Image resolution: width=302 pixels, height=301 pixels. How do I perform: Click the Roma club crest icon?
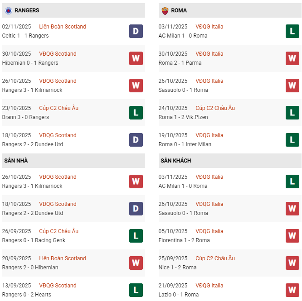pyautogui.click(x=165, y=10)
